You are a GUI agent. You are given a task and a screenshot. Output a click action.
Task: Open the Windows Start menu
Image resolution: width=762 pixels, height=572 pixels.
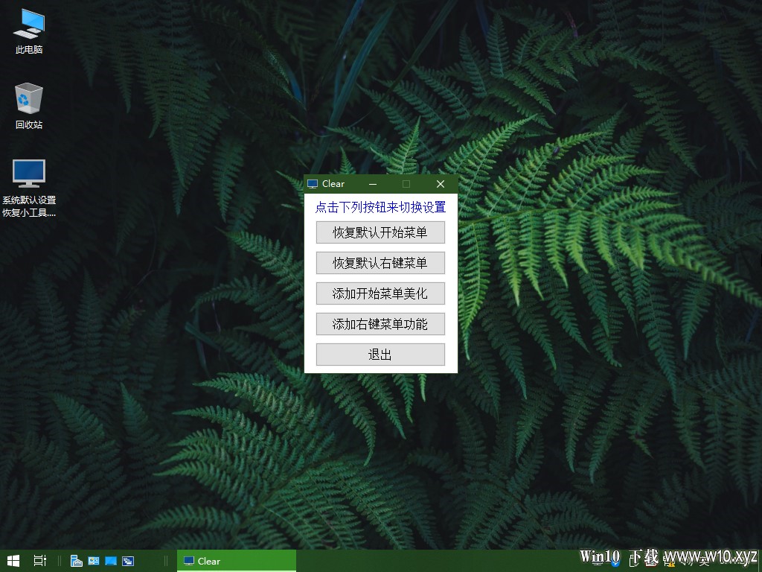[x=13, y=561]
